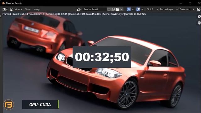Open the Image menu
Screen dimensions: 201x113
pos(37,9)
